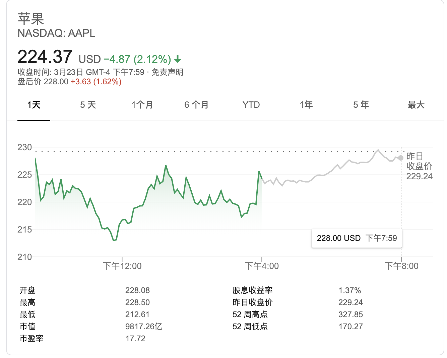Select the 1年 chart range

(x=306, y=105)
